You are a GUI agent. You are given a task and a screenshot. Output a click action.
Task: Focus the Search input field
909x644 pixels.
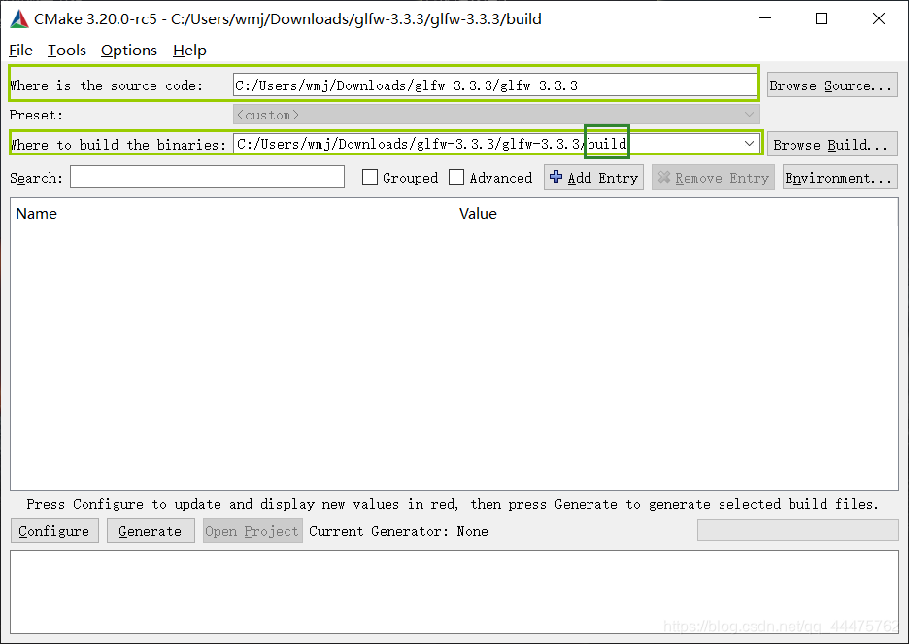click(x=207, y=177)
